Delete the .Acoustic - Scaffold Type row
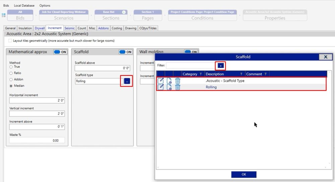Viewport: 335px width, 182px height. click(178, 80)
